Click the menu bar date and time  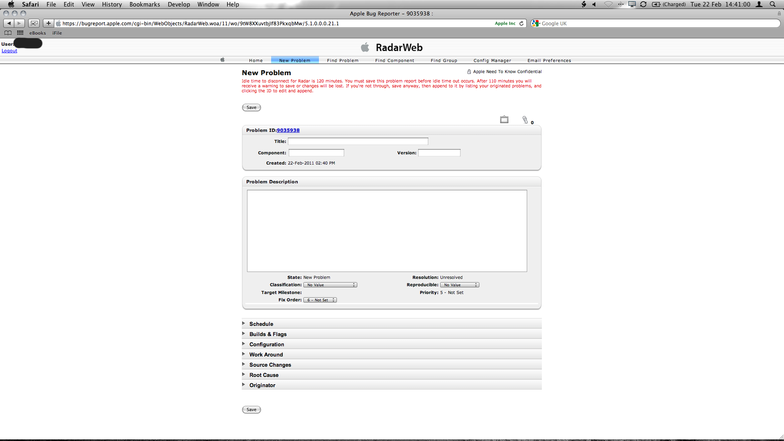point(720,4)
